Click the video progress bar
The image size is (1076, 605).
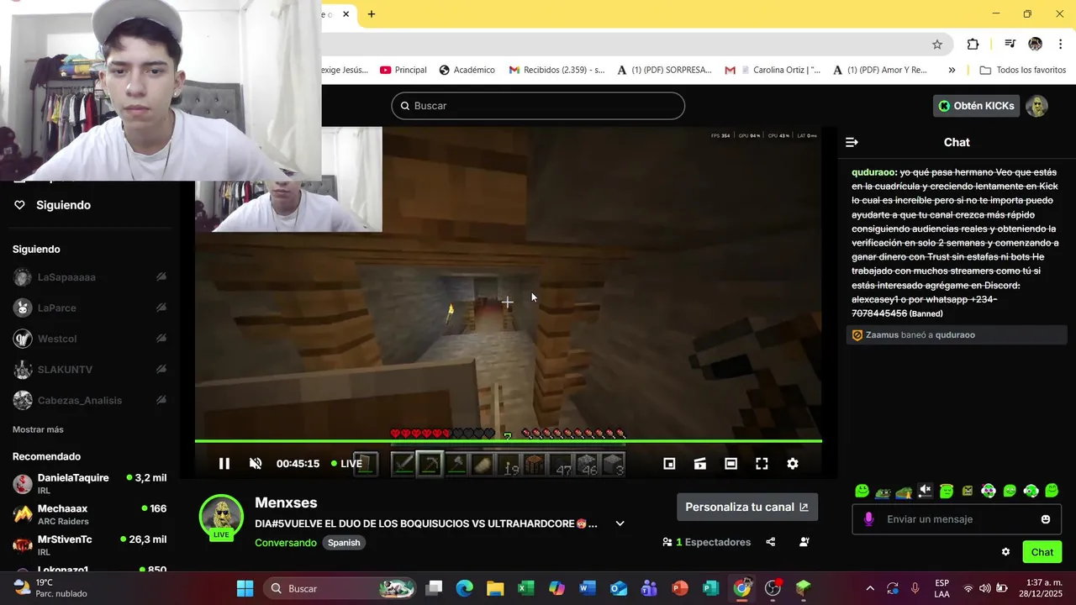[x=509, y=441]
